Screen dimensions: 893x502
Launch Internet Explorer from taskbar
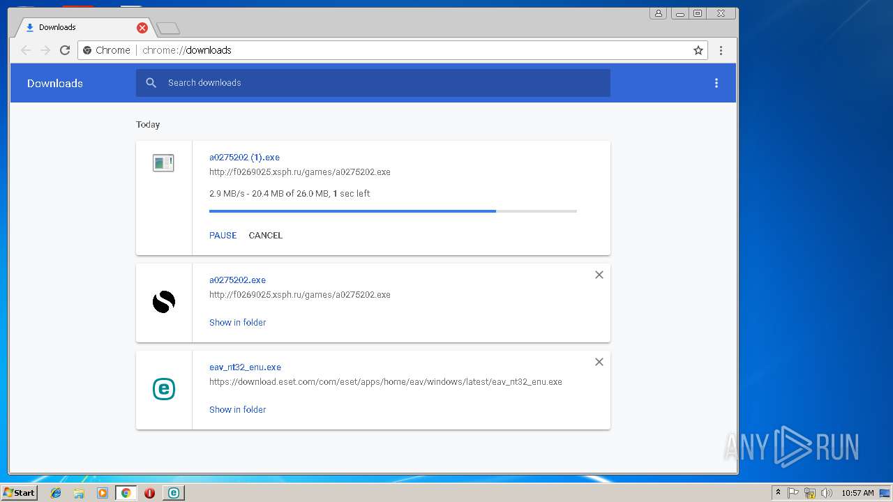coord(56,493)
